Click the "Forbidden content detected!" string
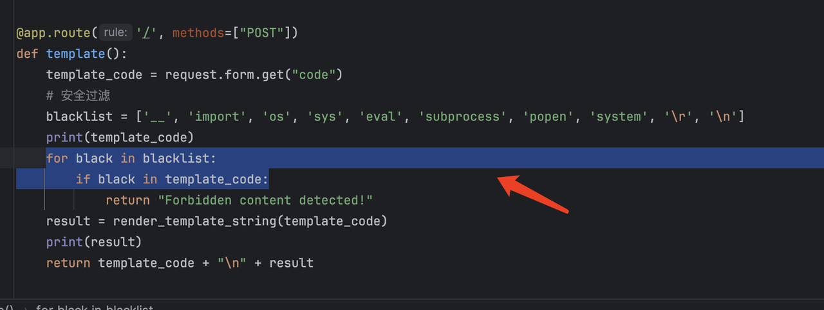This screenshot has width=824, height=310. point(265,200)
